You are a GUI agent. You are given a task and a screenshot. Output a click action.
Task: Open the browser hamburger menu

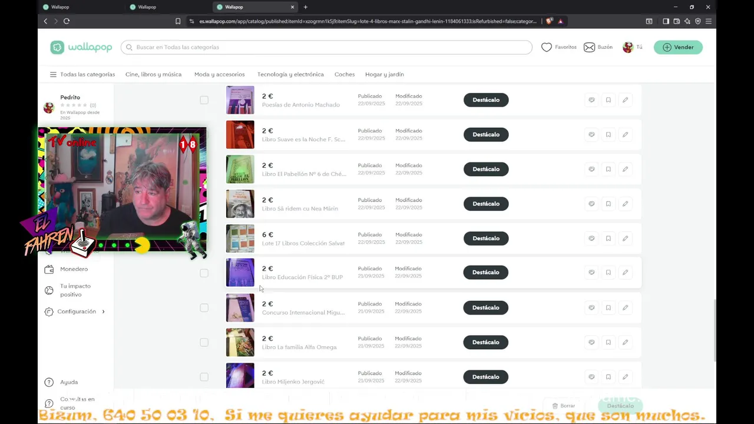[x=709, y=21]
